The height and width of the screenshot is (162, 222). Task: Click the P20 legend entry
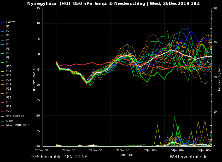9,111
